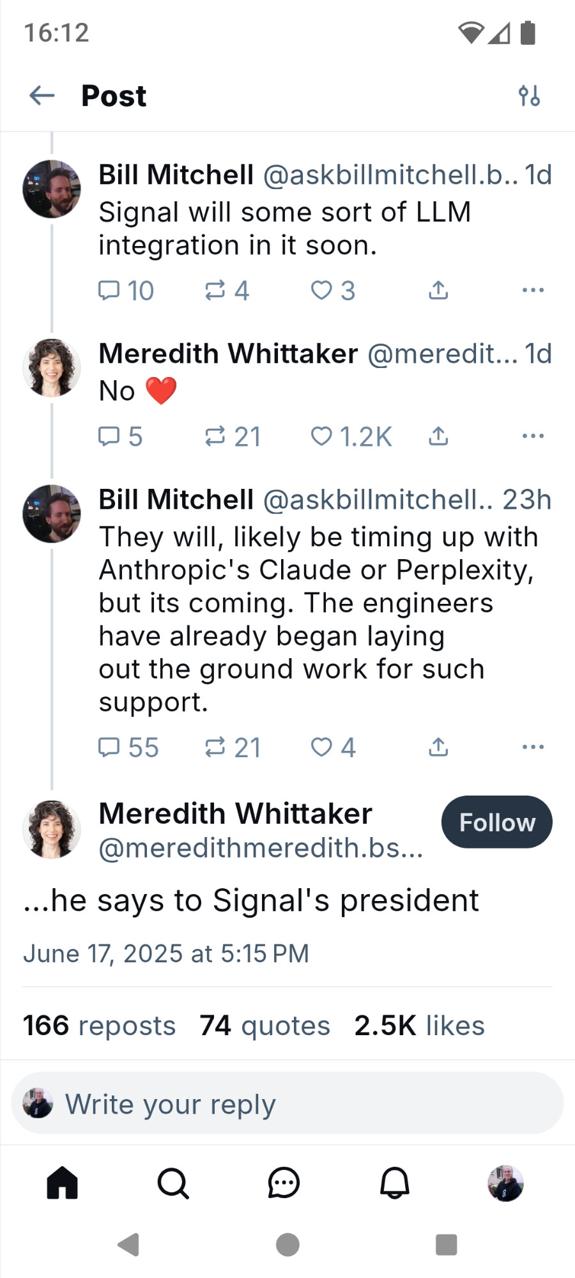This screenshot has width=575, height=1278.
Task: Tap the Android back navigation triangle
Action: coord(129,1245)
